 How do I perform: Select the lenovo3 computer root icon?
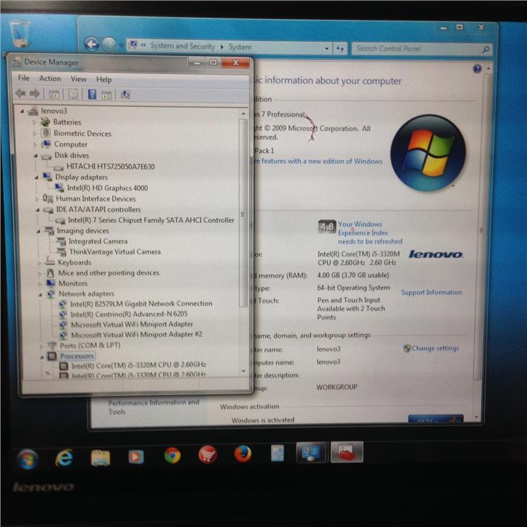(33, 110)
